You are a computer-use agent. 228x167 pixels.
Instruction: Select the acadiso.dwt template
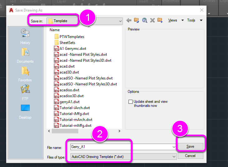coord(66,90)
